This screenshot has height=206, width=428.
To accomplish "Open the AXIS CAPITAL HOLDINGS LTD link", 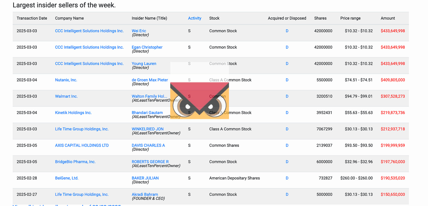I will [82, 145].
